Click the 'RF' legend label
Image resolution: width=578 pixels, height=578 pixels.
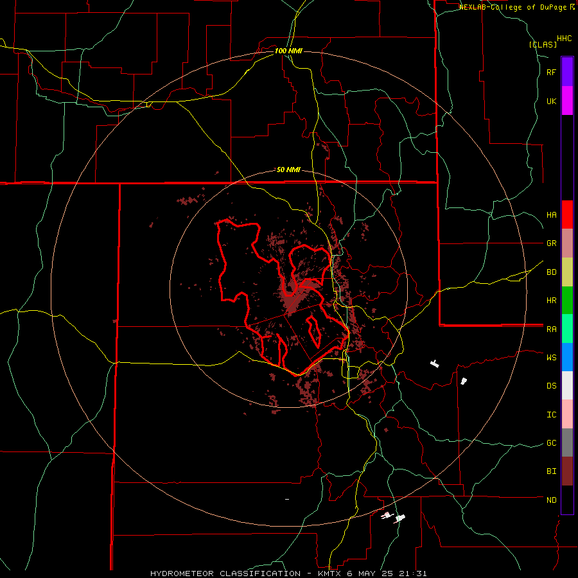(552, 72)
